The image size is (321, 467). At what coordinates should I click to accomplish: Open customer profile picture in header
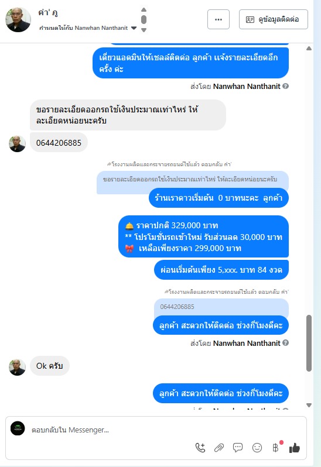[18, 20]
